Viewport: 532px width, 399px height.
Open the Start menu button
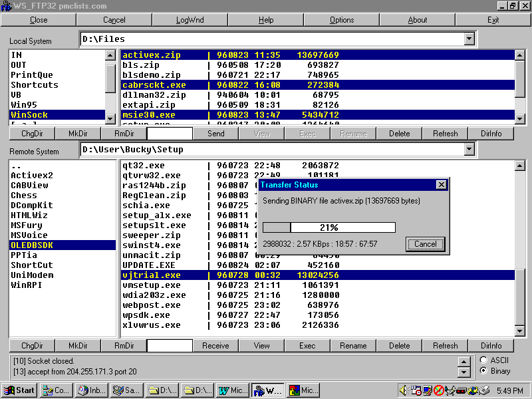coord(19,390)
